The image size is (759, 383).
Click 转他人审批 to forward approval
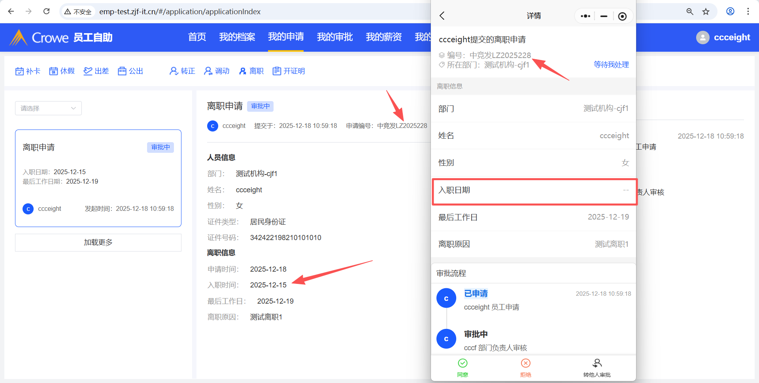point(597,367)
